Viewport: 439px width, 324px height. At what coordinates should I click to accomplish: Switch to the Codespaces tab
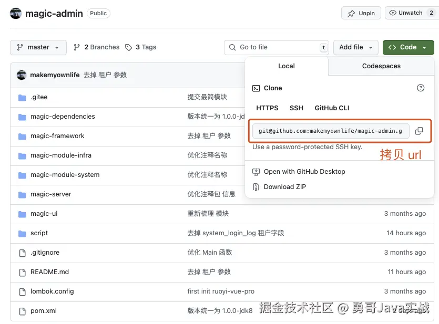point(381,66)
